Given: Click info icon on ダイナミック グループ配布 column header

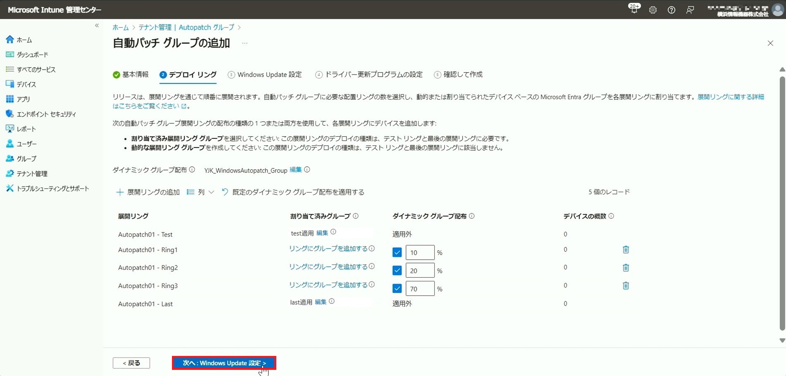Looking at the screenshot, I should (x=472, y=216).
